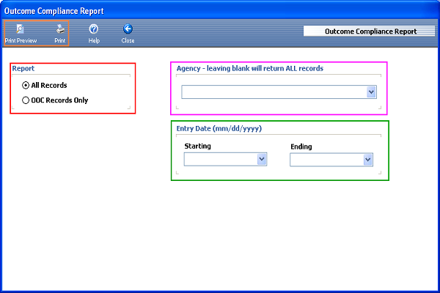Click the Close back-arrow icon in toolbar
The width and height of the screenshot is (440, 293).
128,29
